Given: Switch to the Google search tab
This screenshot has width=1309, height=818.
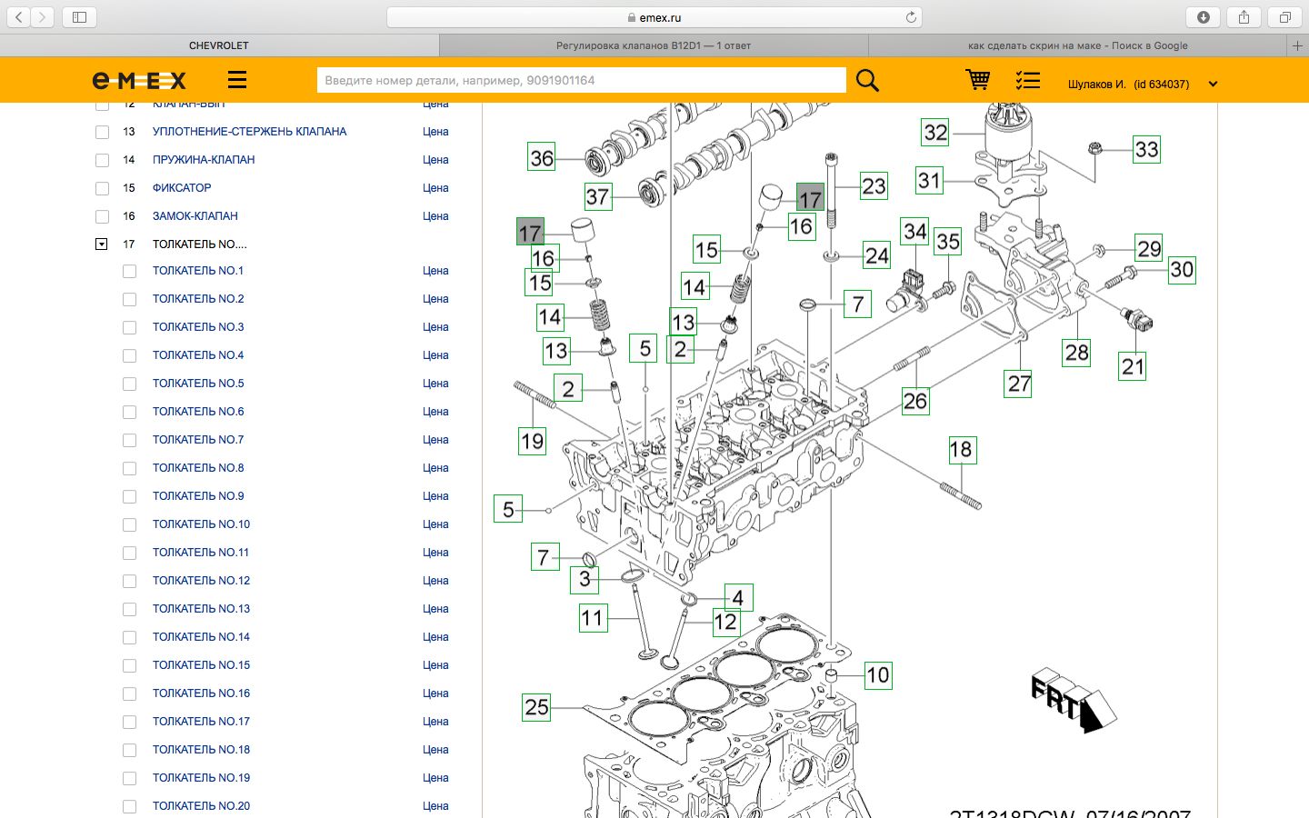Looking at the screenshot, I should tap(1077, 45).
